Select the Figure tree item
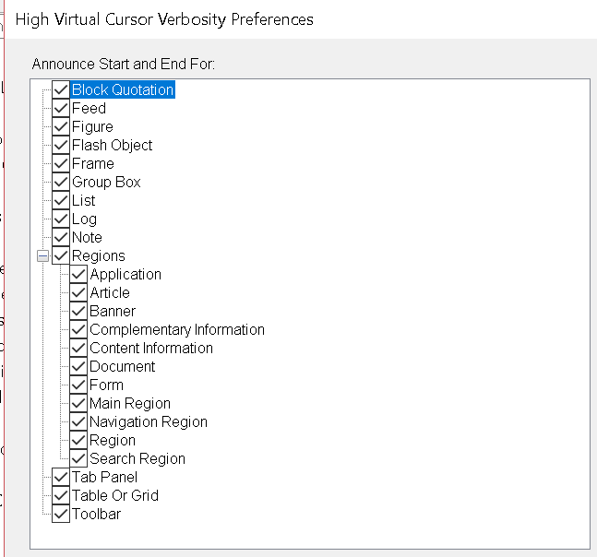Screen dimensions: 597x557 [92, 126]
